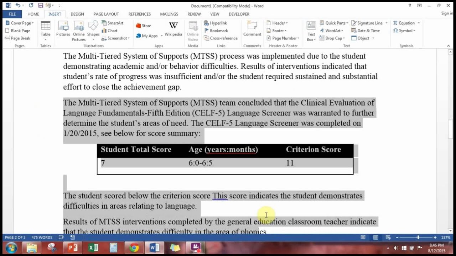Insert a Blank Page

[18, 31]
